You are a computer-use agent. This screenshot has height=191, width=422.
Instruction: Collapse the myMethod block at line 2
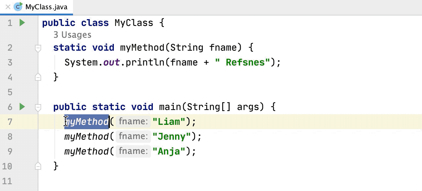[x=38, y=48]
